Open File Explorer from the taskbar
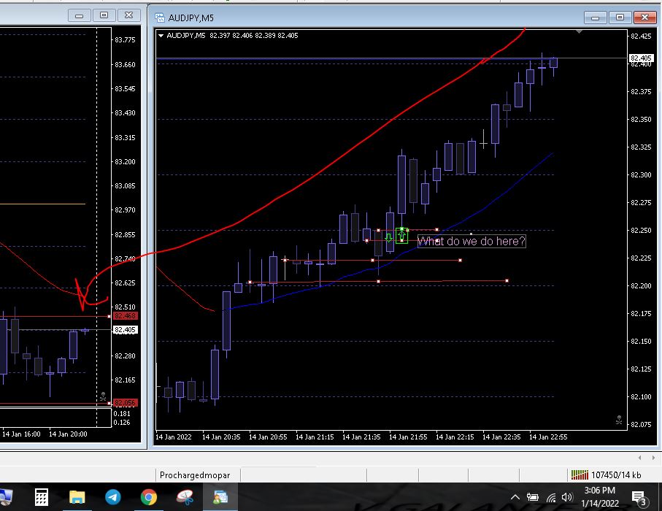The width and height of the screenshot is (662, 511). point(77,497)
